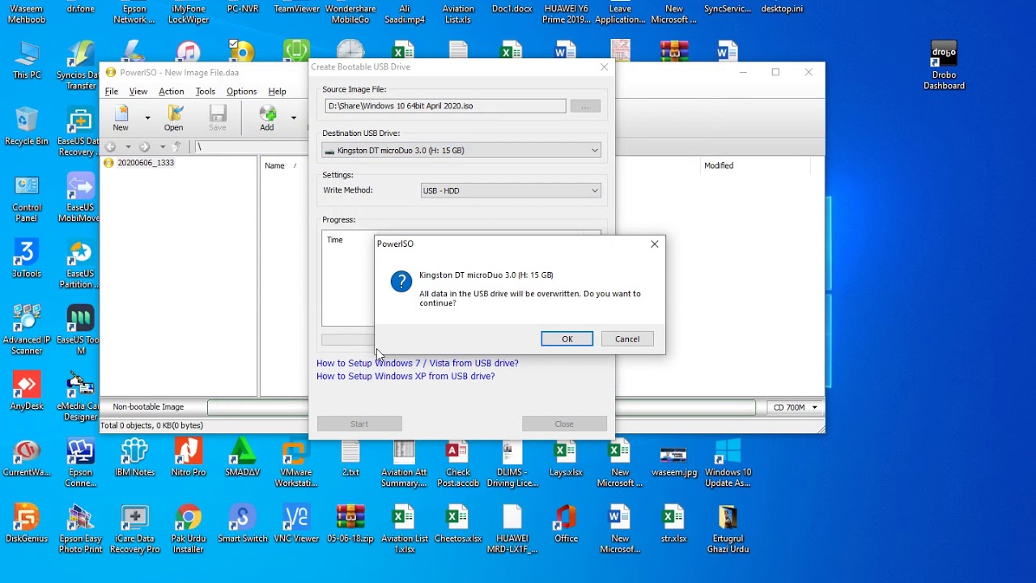The image size is (1036, 583).
Task: Click Close in Create Bootable USB Drive
Action: pyautogui.click(x=564, y=423)
